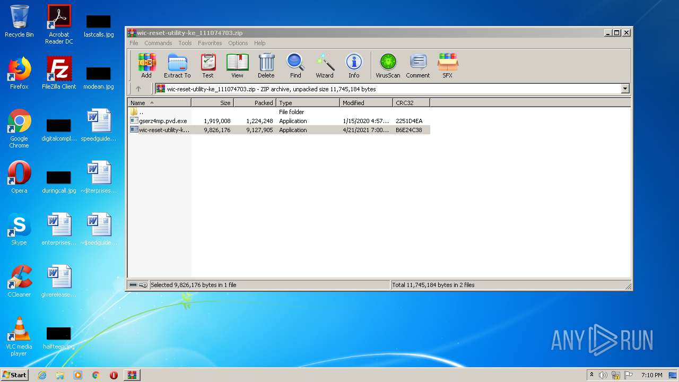Select giverelease Word document on desktop
The image size is (679, 382).
coord(59,281)
